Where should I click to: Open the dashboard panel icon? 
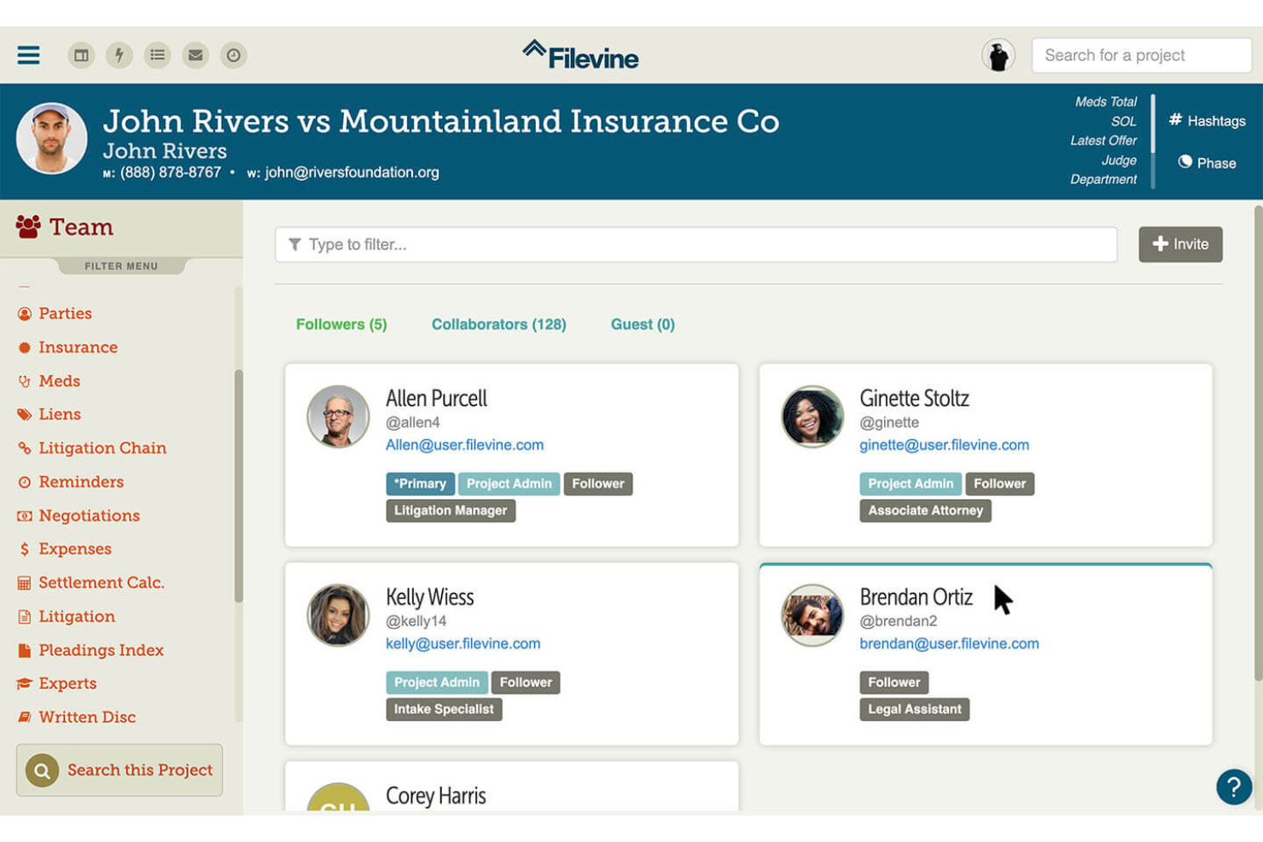(81, 55)
